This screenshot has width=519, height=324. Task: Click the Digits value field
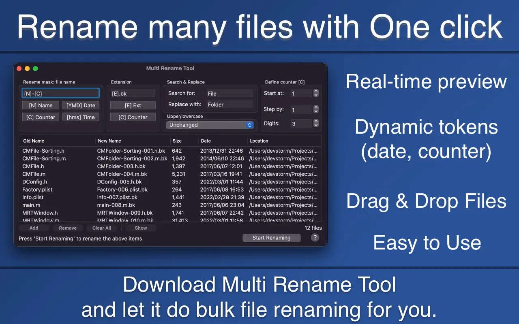click(301, 123)
